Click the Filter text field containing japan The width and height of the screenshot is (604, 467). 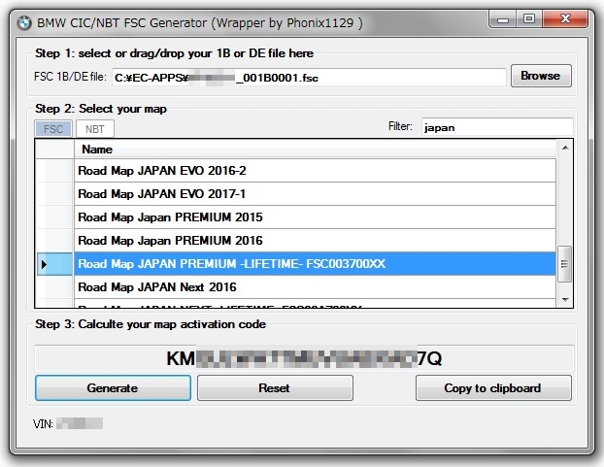coord(497,127)
